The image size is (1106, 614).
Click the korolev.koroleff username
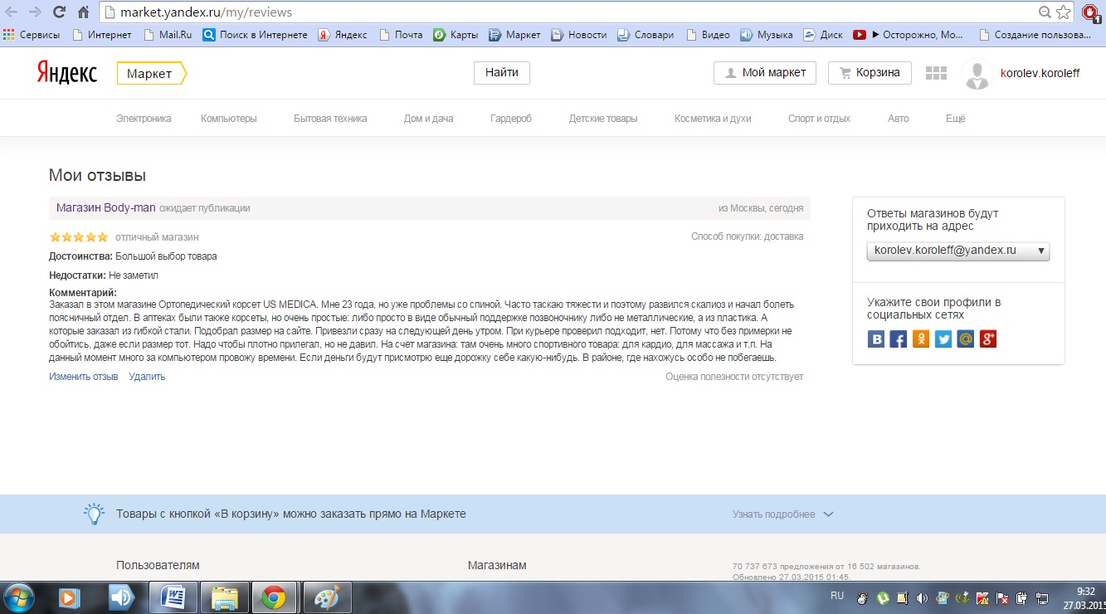(x=1040, y=73)
